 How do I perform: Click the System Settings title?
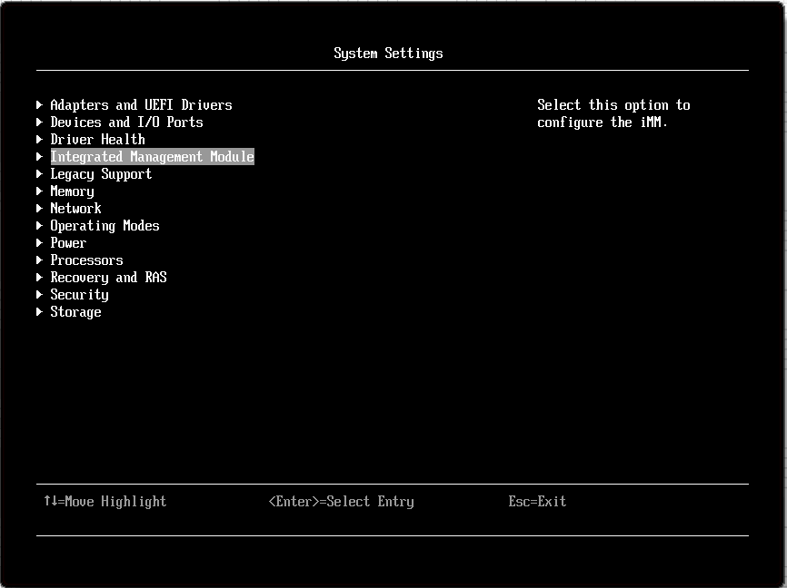pos(388,53)
